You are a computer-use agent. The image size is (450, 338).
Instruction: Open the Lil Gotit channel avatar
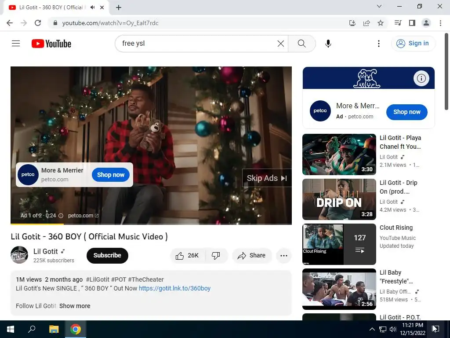[19, 255]
